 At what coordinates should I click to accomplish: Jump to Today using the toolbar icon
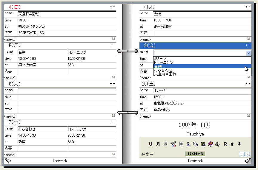coord(217,144)
